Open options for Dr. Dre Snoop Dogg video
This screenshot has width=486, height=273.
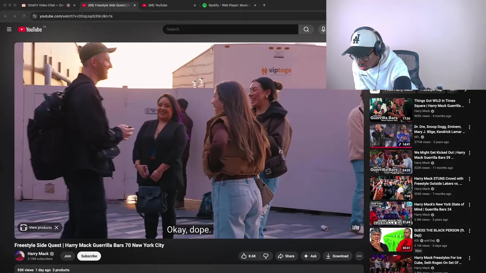coord(469,127)
